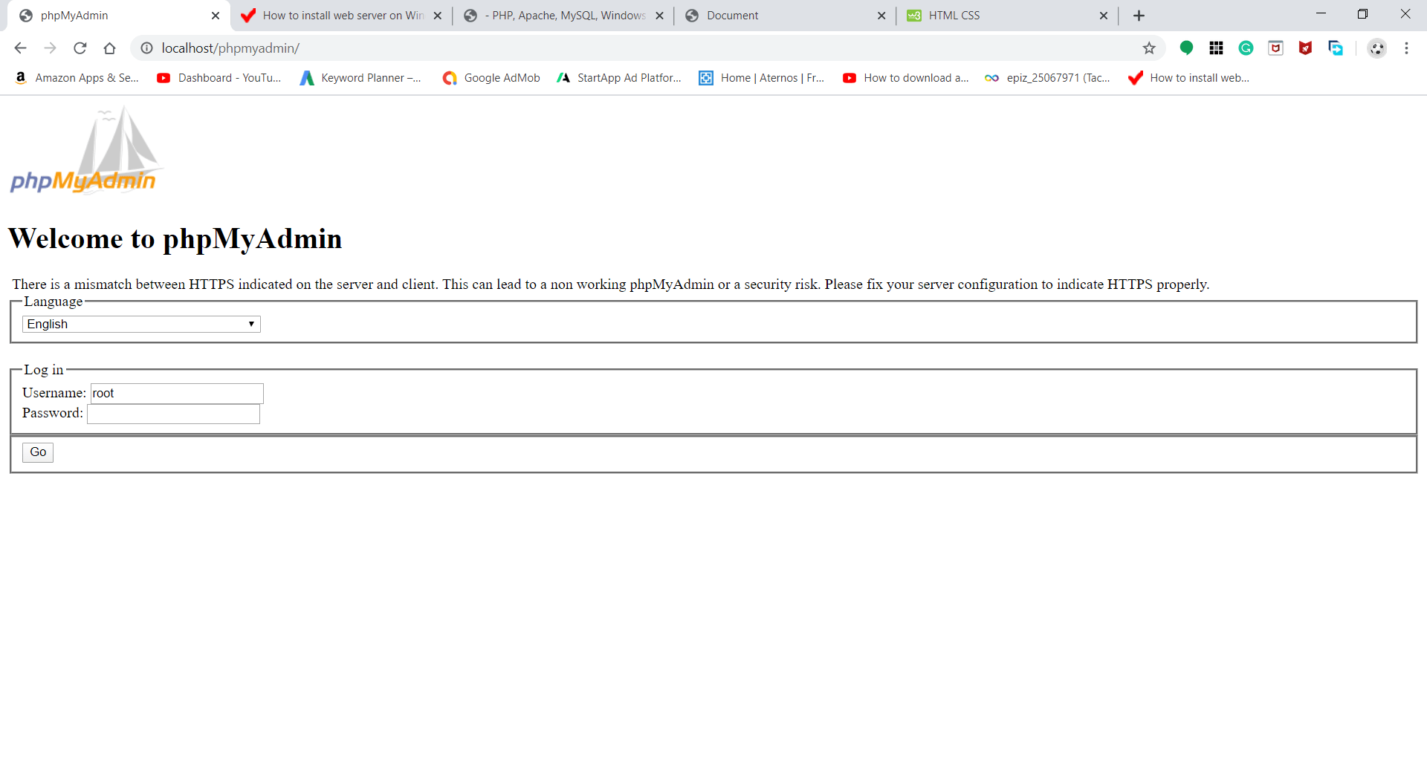Click the browser reload icon
Image resolution: width=1427 pixels, height=765 pixels.
(x=80, y=48)
